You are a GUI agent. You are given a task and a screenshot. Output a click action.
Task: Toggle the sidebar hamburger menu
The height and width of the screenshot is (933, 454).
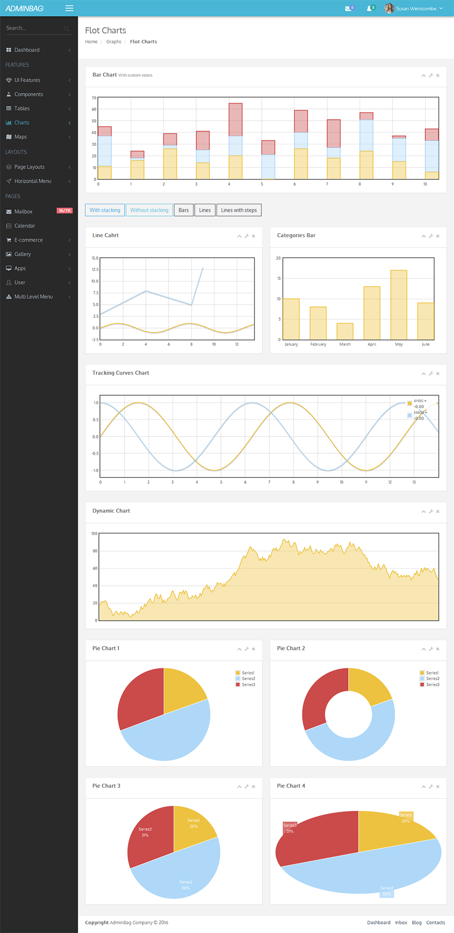tap(70, 8)
